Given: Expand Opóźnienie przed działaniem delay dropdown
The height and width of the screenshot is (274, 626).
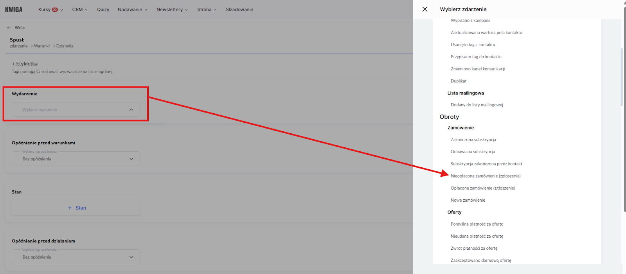Looking at the screenshot, I should pos(76,257).
